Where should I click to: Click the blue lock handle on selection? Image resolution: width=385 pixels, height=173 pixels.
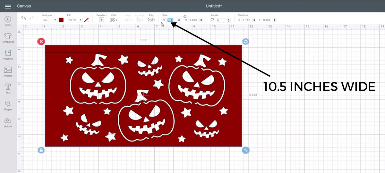[41, 150]
